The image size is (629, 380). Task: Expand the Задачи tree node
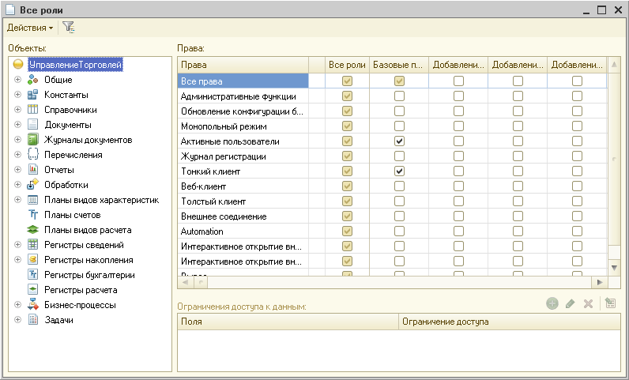point(17,320)
